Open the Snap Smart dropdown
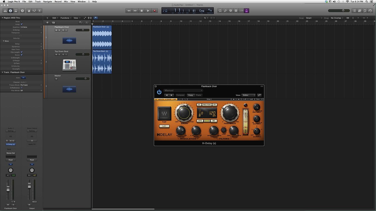Viewport: 376px width, 211px height. coord(314,18)
